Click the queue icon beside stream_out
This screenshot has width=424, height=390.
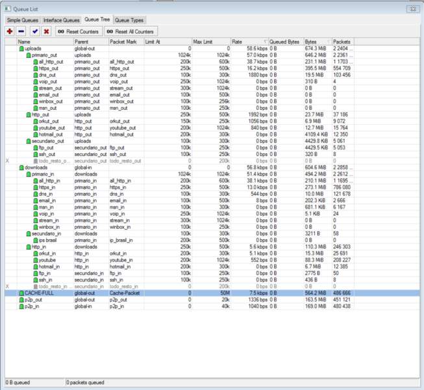36,88
